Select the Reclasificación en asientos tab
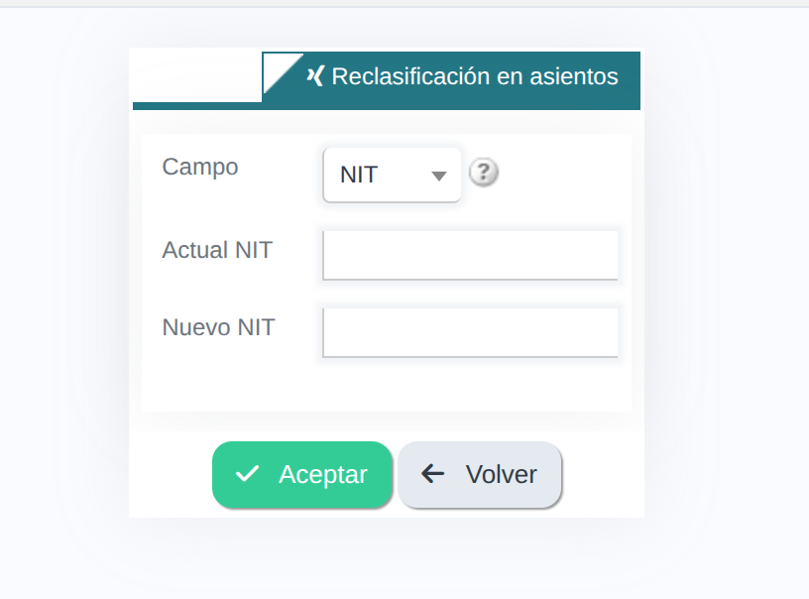Image resolution: width=809 pixels, height=599 pixels. (x=451, y=77)
